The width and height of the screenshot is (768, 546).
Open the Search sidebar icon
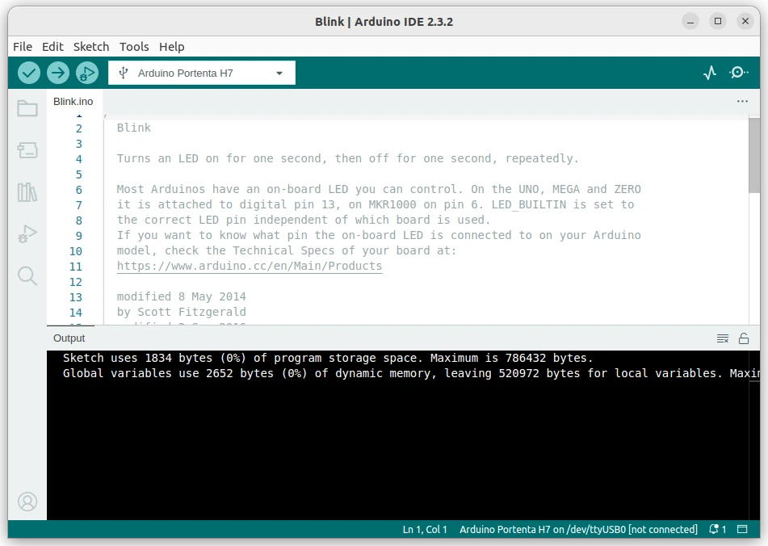tap(27, 275)
